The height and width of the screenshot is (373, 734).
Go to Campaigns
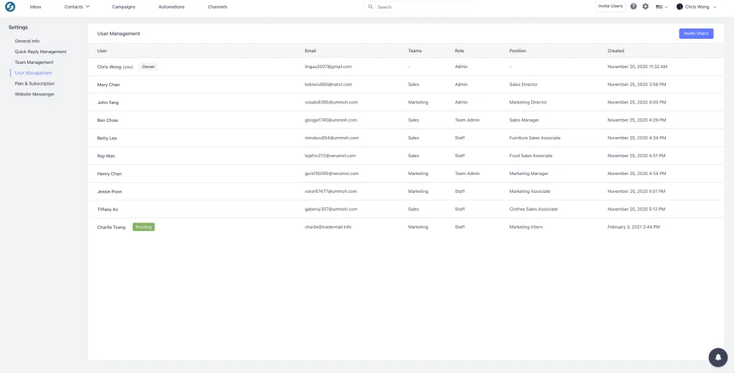pyautogui.click(x=123, y=7)
